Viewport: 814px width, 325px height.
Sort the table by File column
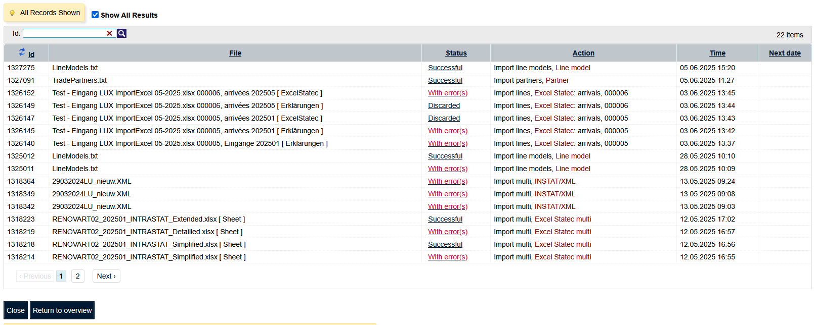click(x=235, y=53)
